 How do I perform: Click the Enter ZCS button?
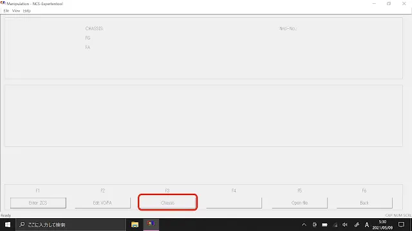(38, 203)
